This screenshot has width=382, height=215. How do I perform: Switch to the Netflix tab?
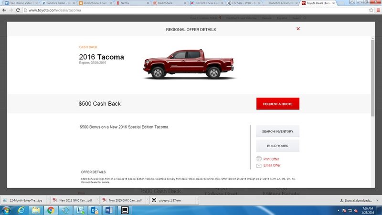(x=132, y=3)
